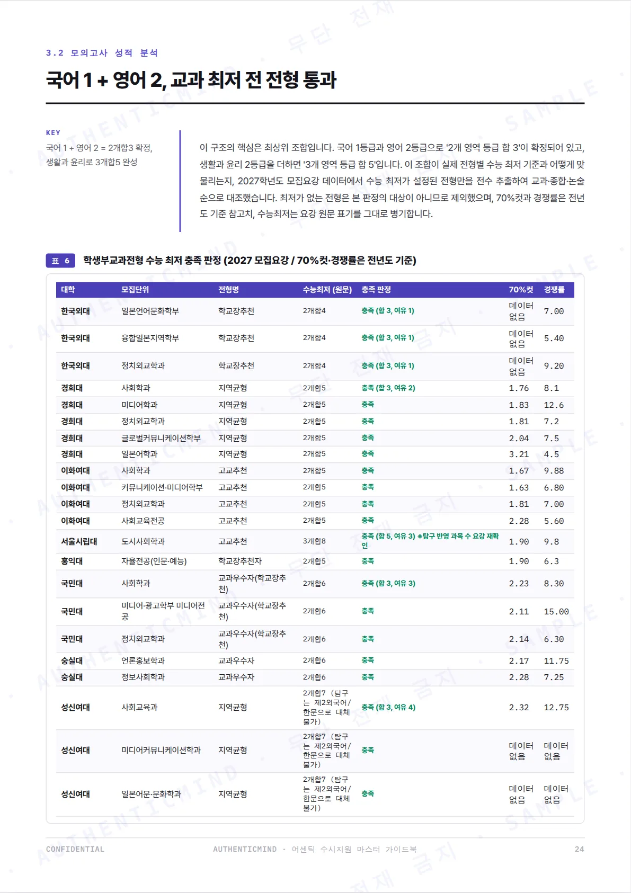Select the 대학 column header

pyautogui.click(x=68, y=290)
